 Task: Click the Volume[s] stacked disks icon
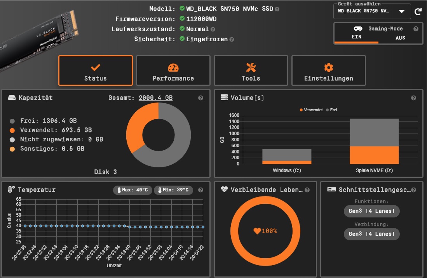pyautogui.click(x=224, y=97)
